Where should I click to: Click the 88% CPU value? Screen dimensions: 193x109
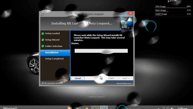(188, 6)
